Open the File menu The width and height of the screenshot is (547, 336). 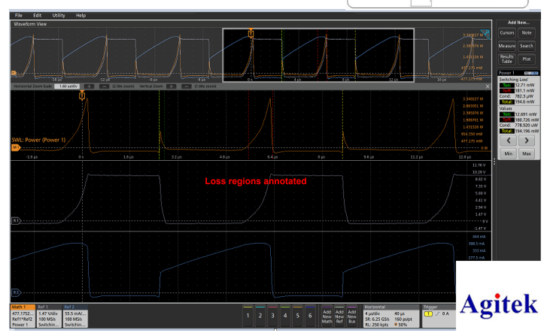click(x=19, y=15)
